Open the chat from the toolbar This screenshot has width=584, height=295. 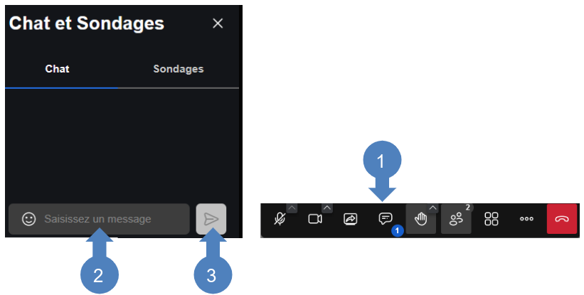(385, 218)
